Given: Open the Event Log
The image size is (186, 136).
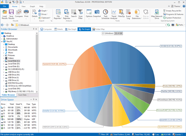Looking at the screenshot, I should [128, 12].
